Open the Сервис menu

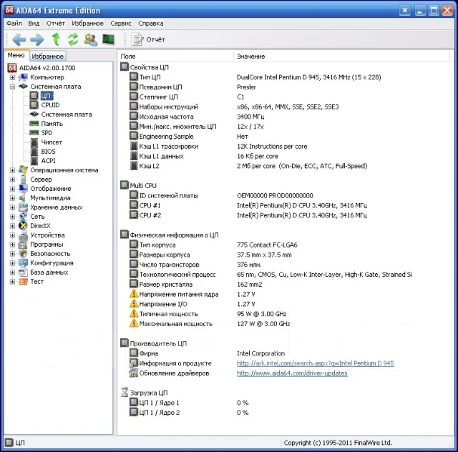121,23
